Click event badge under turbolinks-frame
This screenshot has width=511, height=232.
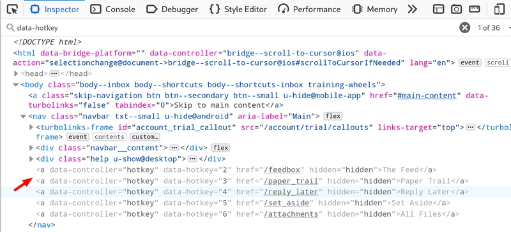point(77,137)
